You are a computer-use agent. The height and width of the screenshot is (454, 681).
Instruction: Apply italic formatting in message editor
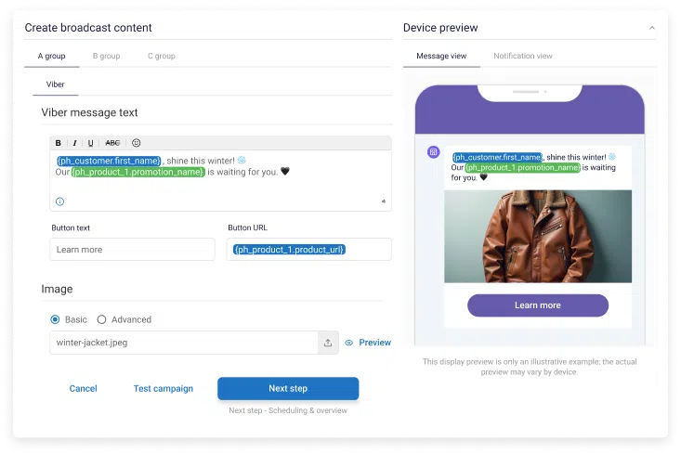click(x=74, y=143)
